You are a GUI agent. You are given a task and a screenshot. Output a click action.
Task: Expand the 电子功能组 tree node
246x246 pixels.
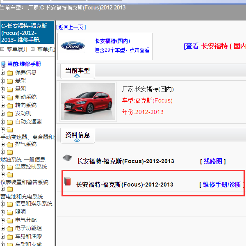(2, 228)
